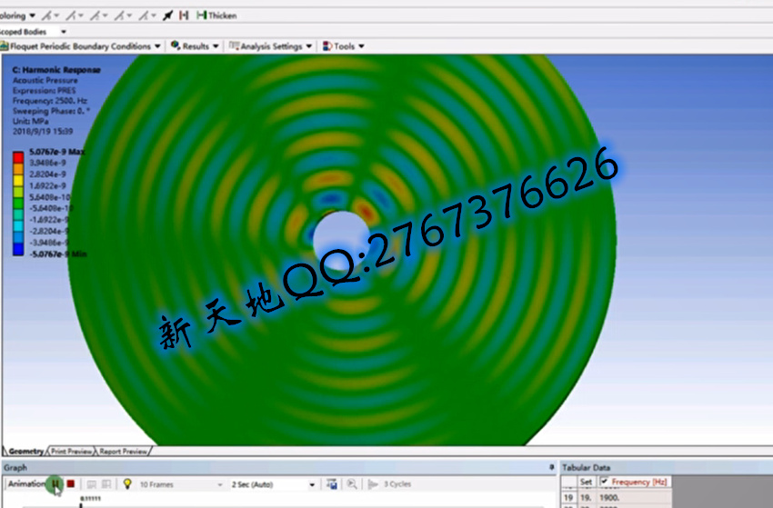Stop the animation with the red square
This screenshot has width=773, height=508.
point(71,483)
